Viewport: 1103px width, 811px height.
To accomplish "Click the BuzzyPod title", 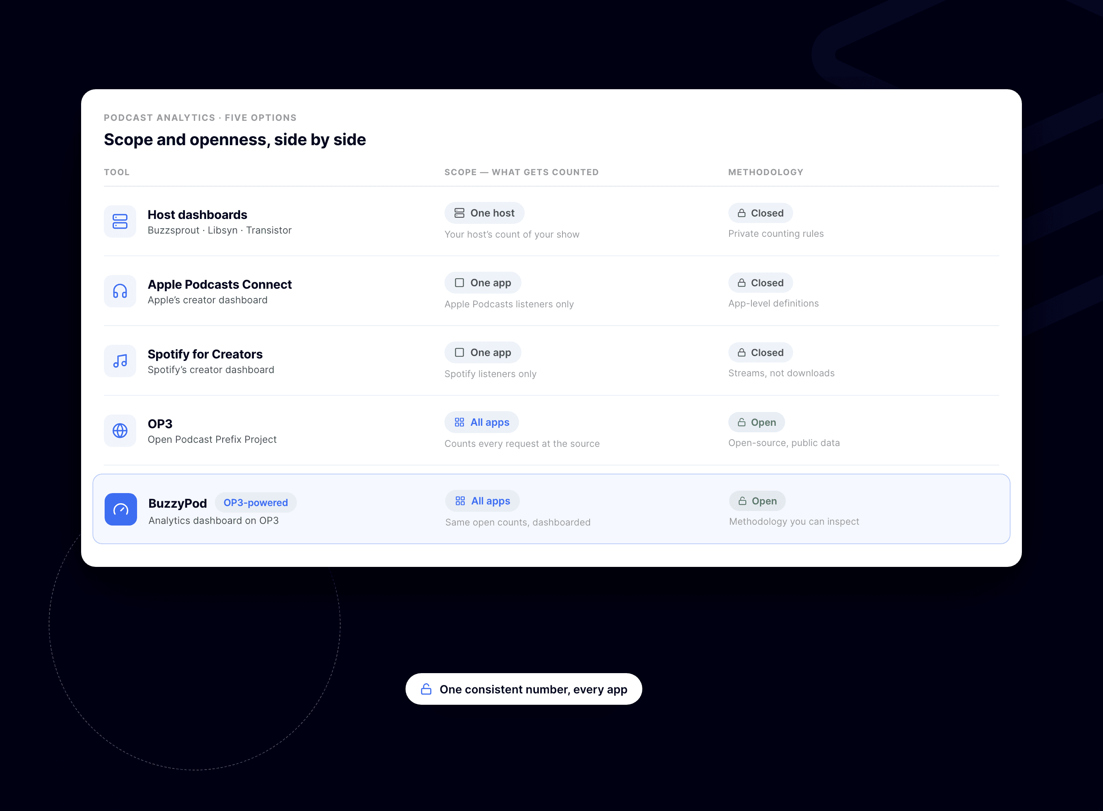I will [x=178, y=503].
